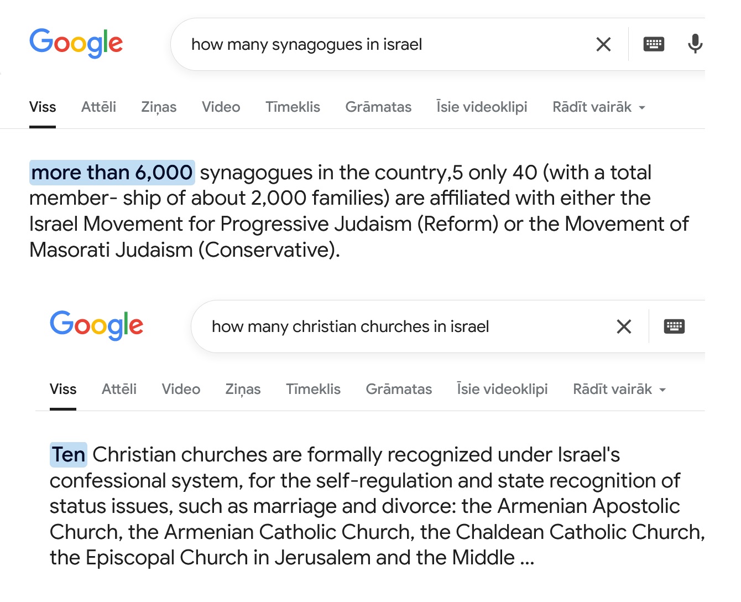Select top 'Video' tab
741x602 pixels.
(x=221, y=107)
